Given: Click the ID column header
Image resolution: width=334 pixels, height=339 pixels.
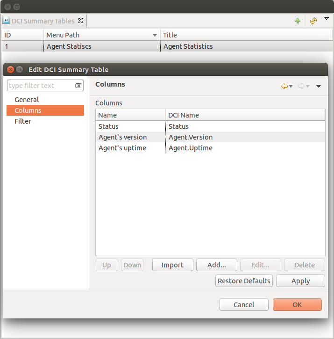Looking at the screenshot, I should point(22,35).
